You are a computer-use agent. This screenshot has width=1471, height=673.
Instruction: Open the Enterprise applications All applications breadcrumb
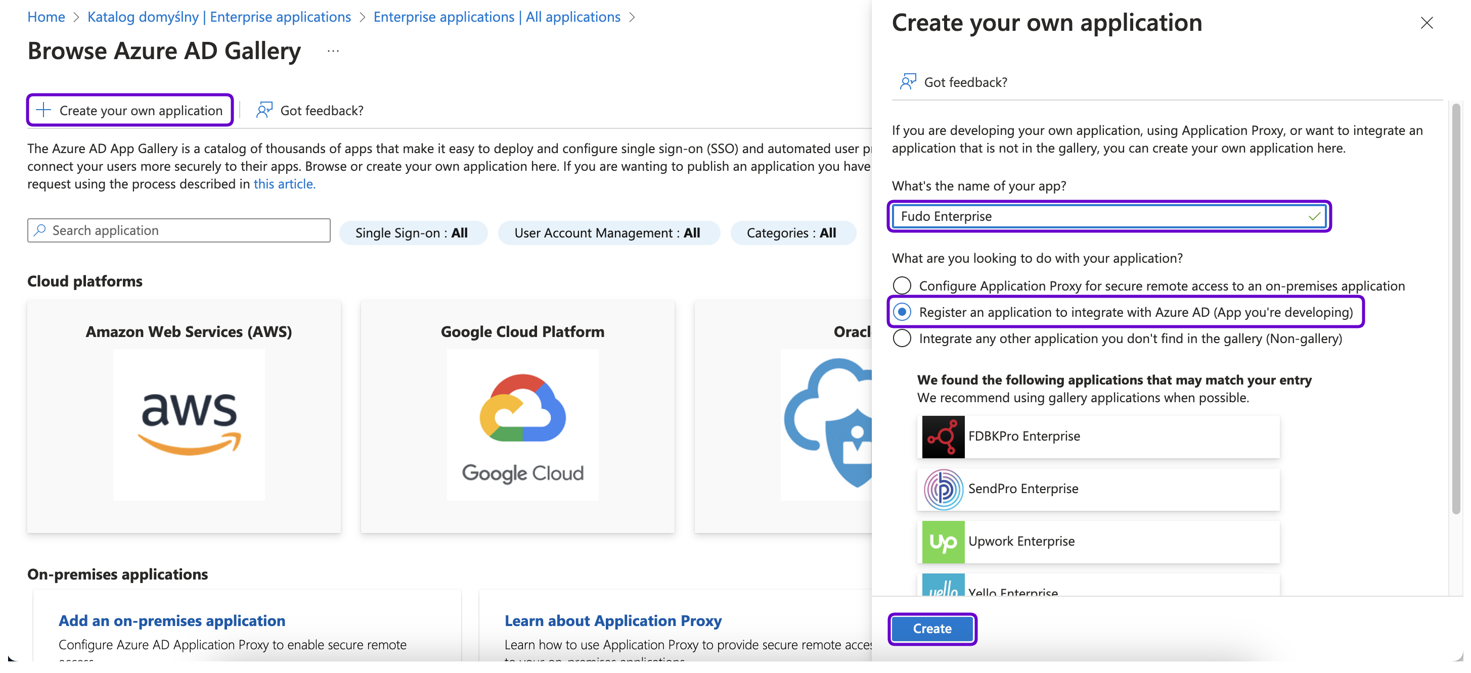coord(496,17)
